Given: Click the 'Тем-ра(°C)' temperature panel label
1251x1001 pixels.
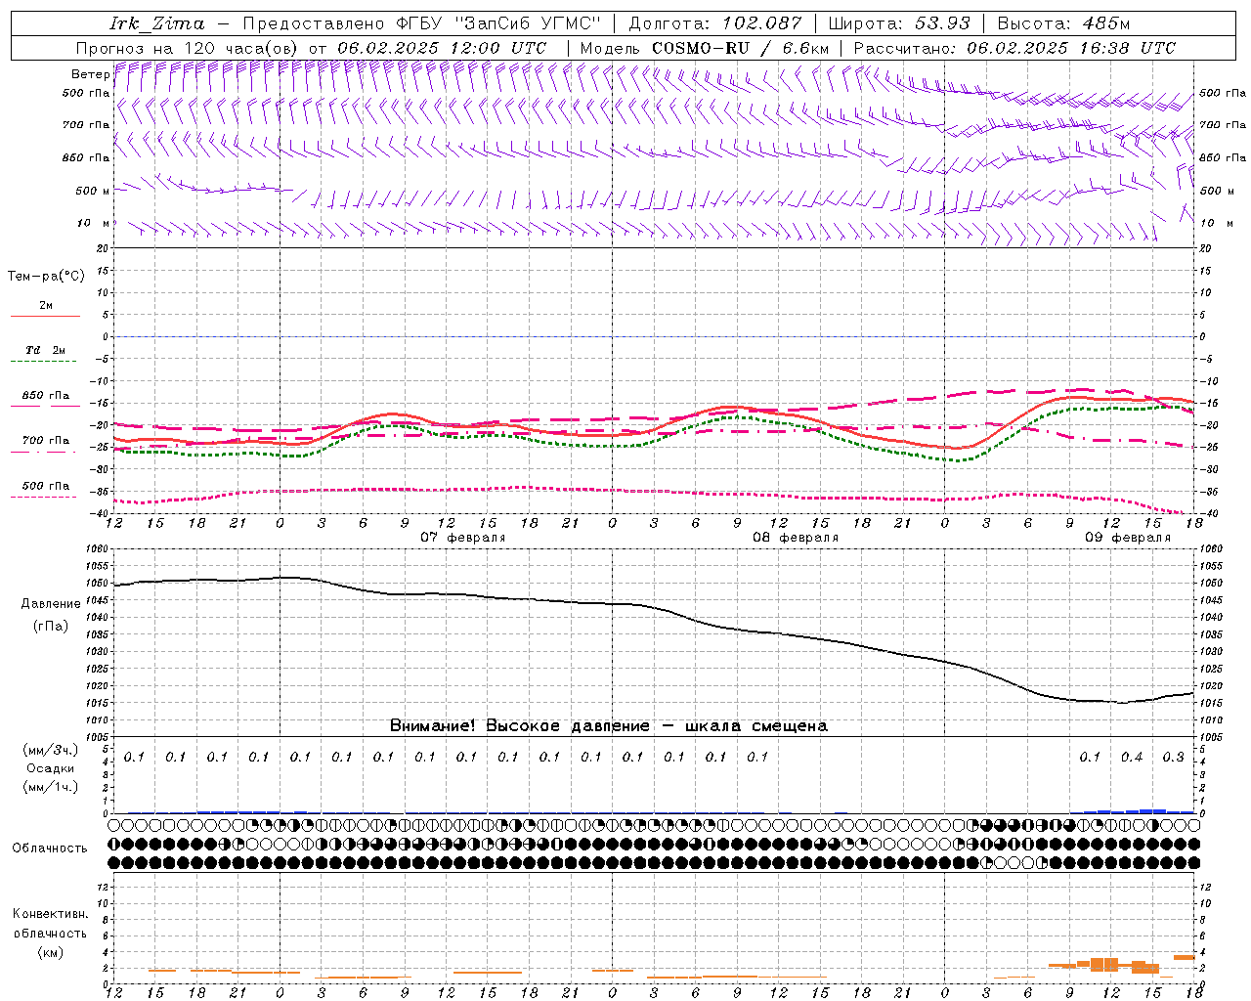Looking at the screenshot, I should pos(46,277).
